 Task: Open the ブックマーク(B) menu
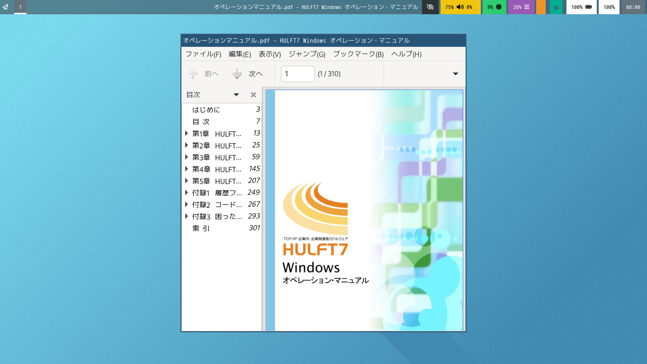pyautogui.click(x=358, y=54)
